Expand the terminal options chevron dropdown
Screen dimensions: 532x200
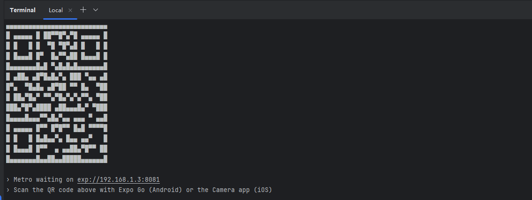[96, 10]
